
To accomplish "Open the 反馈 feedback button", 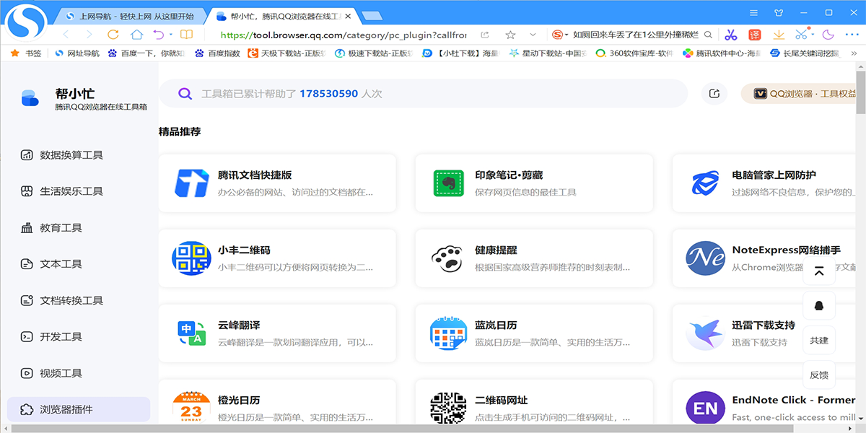I will 819,375.
